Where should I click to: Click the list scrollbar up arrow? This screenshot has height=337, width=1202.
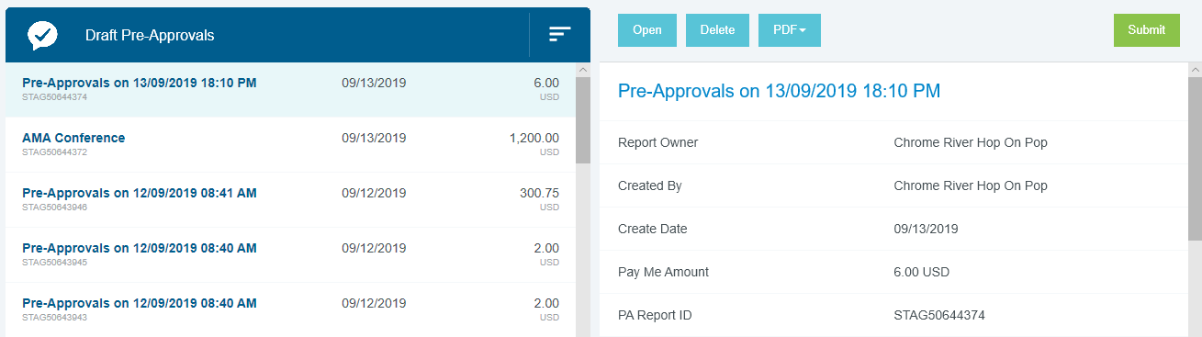tap(583, 70)
